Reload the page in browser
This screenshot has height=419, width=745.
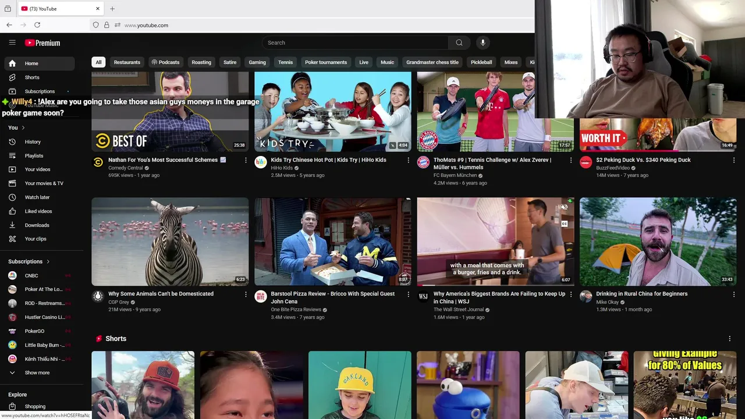click(x=37, y=25)
